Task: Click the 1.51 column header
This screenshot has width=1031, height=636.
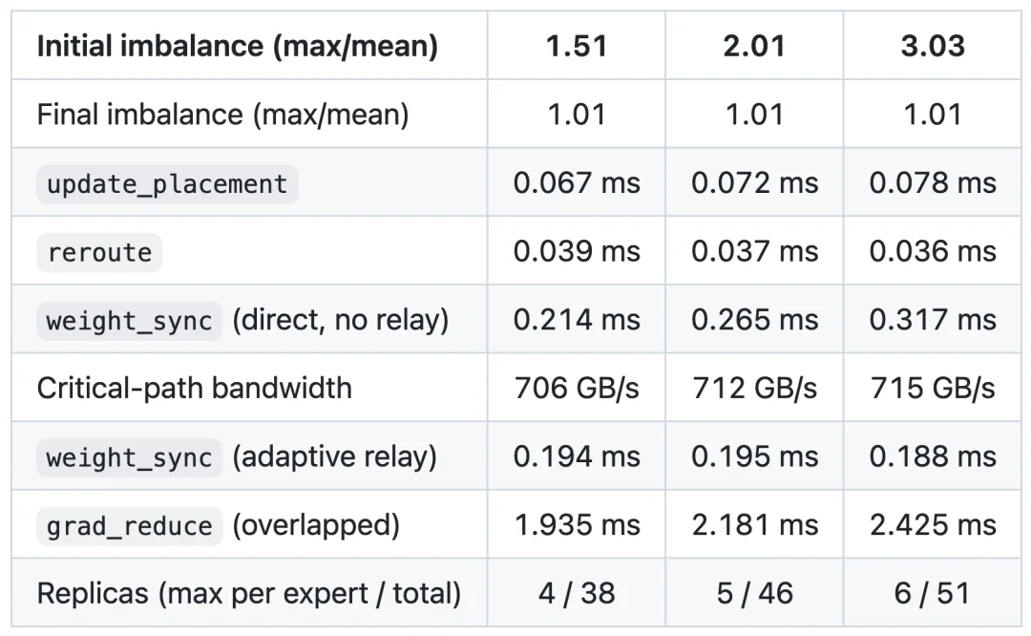Action: tap(577, 46)
